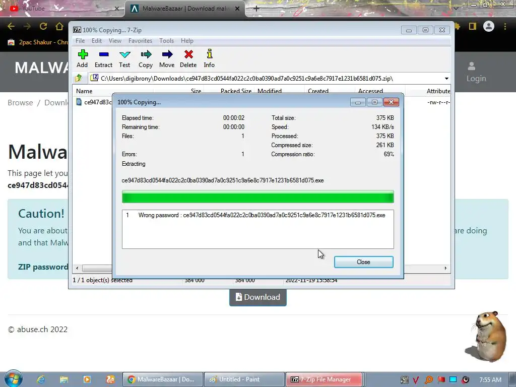Switch to the MalwareBazaar browser tab
The height and width of the screenshot is (387, 516).
point(184,9)
